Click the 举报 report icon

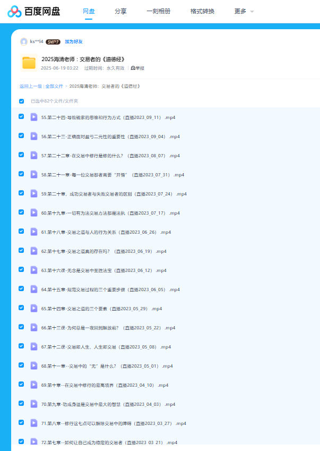(133, 68)
